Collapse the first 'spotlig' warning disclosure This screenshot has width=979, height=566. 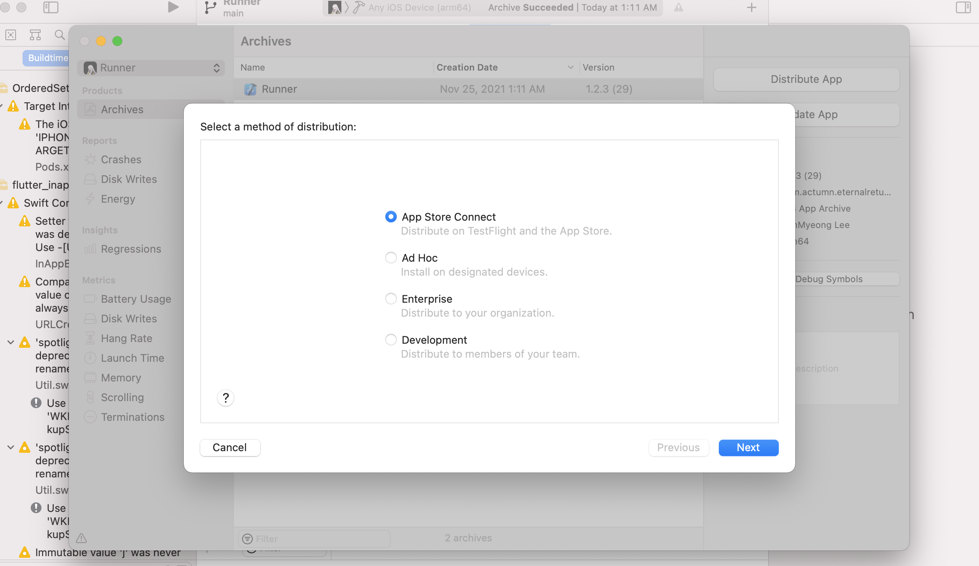click(x=11, y=342)
